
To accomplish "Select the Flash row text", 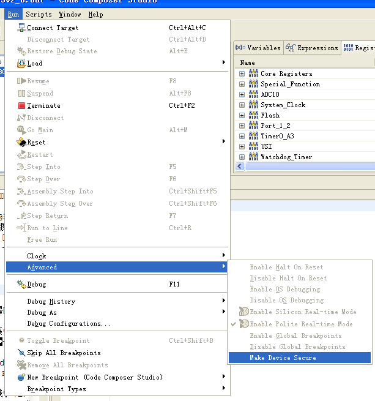I will (270, 115).
